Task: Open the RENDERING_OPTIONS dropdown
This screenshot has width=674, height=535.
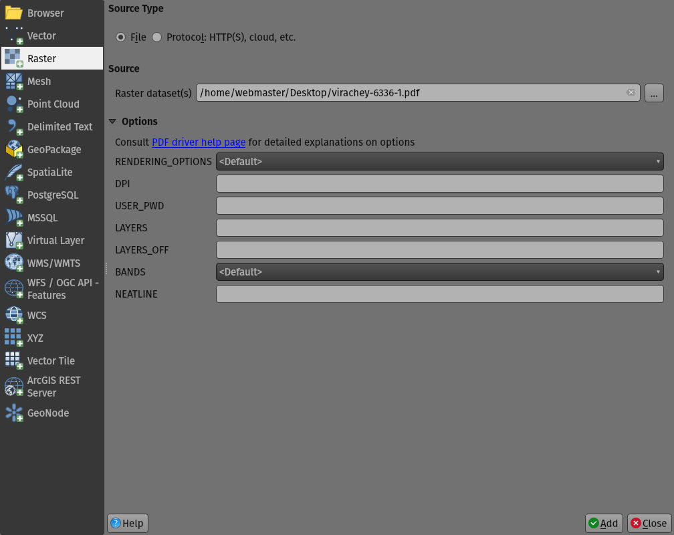Action: pos(439,161)
